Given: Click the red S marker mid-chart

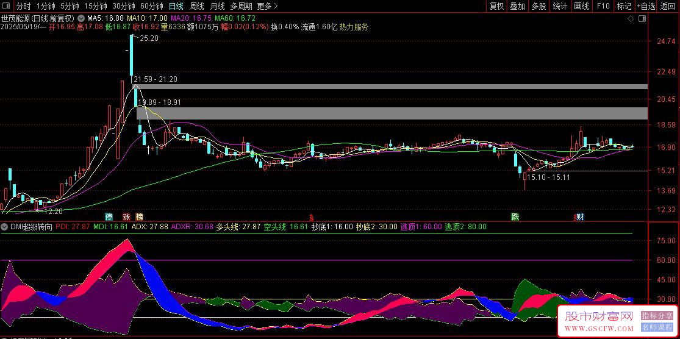Looking at the screenshot, I should coord(311,216).
